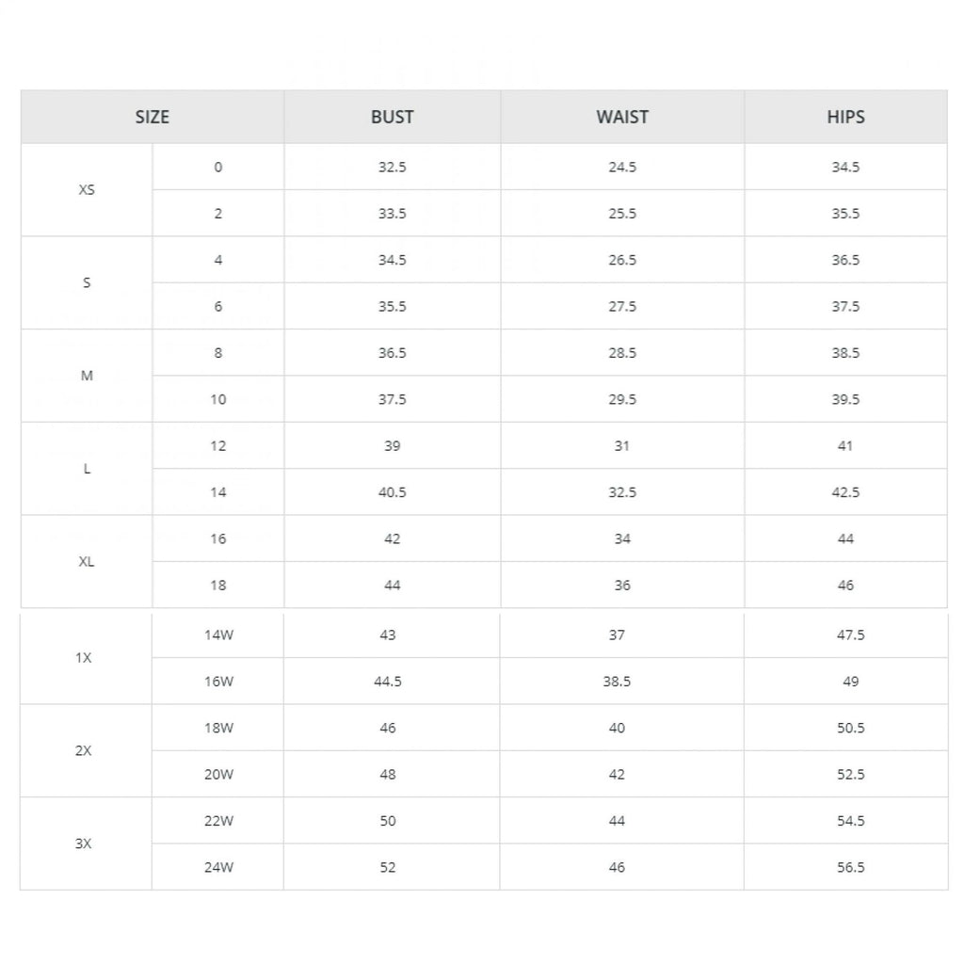
Task: Click the WAIST column header
Action: [x=622, y=118]
